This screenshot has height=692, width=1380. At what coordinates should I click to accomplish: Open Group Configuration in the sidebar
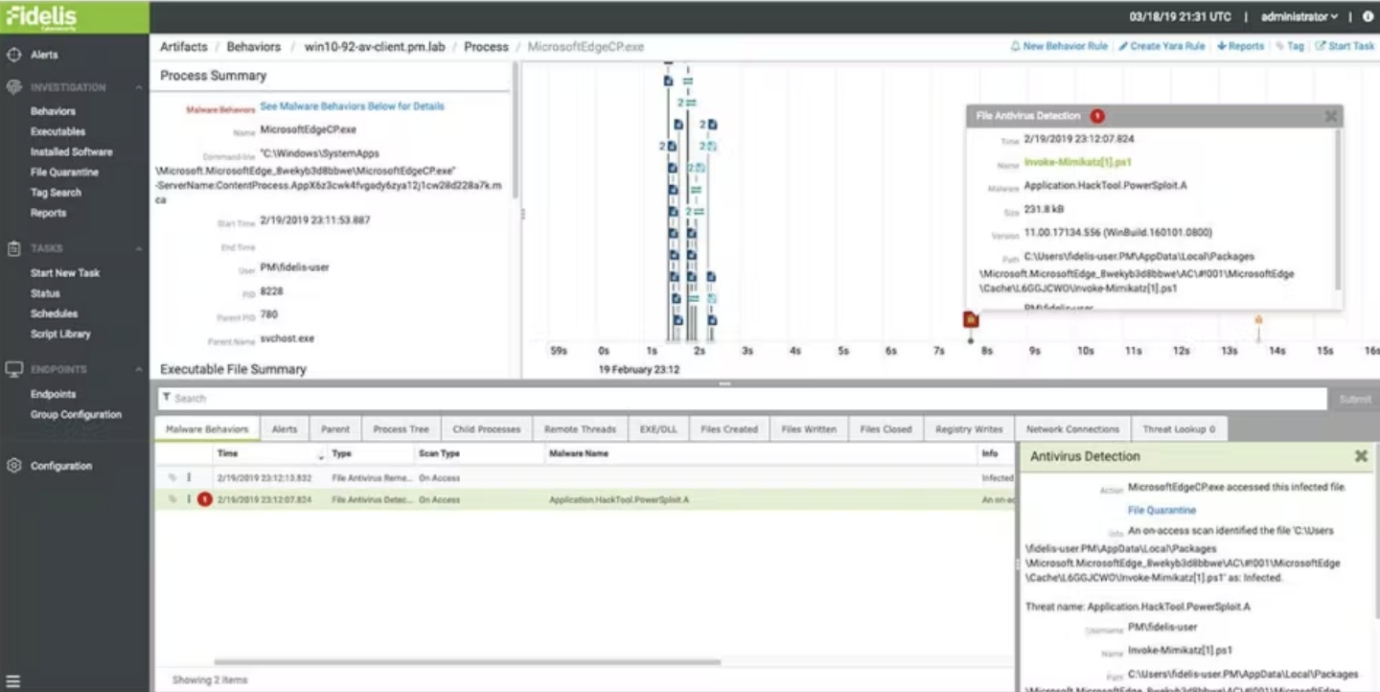76,415
